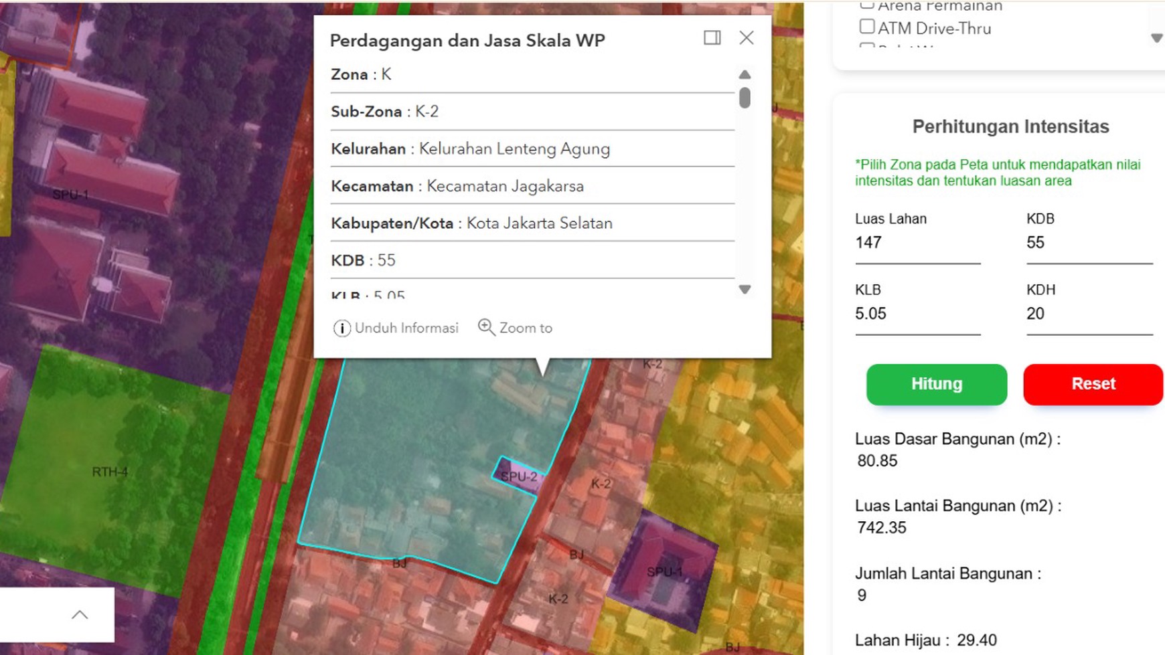Check the ATM Drive-Thru option
Viewport: 1165px width, 655px height.
867,25
